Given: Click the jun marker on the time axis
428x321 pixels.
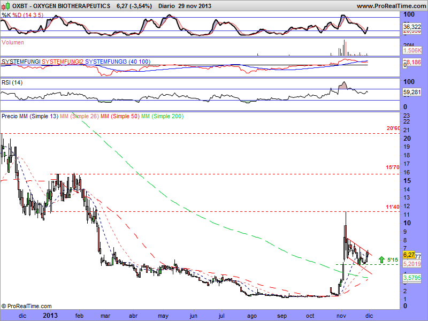Looking at the screenshot, I should (x=193, y=316).
